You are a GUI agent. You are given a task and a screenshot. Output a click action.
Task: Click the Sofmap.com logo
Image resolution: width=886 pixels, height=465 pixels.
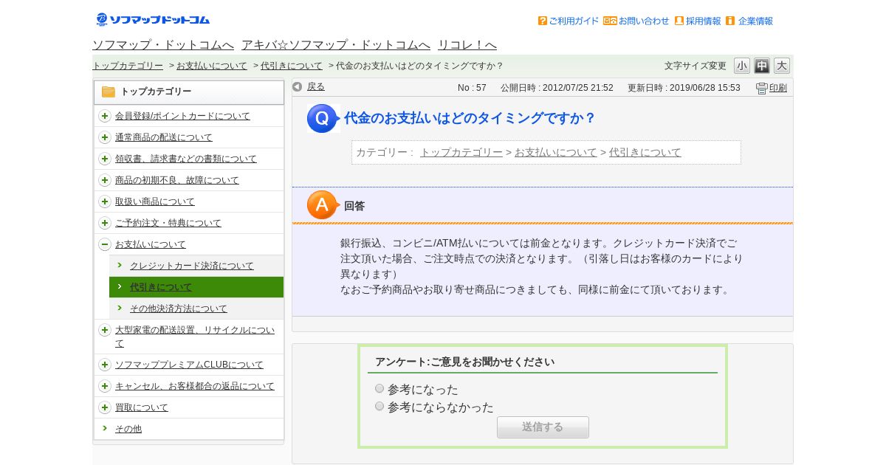153,19
